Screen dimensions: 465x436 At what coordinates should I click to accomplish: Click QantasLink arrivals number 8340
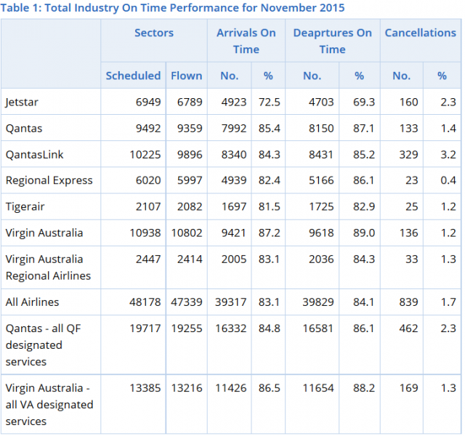(x=234, y=155)
